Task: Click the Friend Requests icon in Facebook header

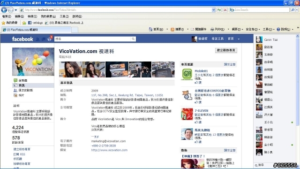Action: (x=37, y=39)
